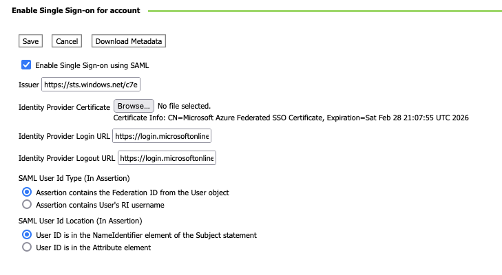This screenshot has width=502, height=275.
Task: Choose the User's RI username radio option
Action: pyautogui.click(x=27, y=204)
